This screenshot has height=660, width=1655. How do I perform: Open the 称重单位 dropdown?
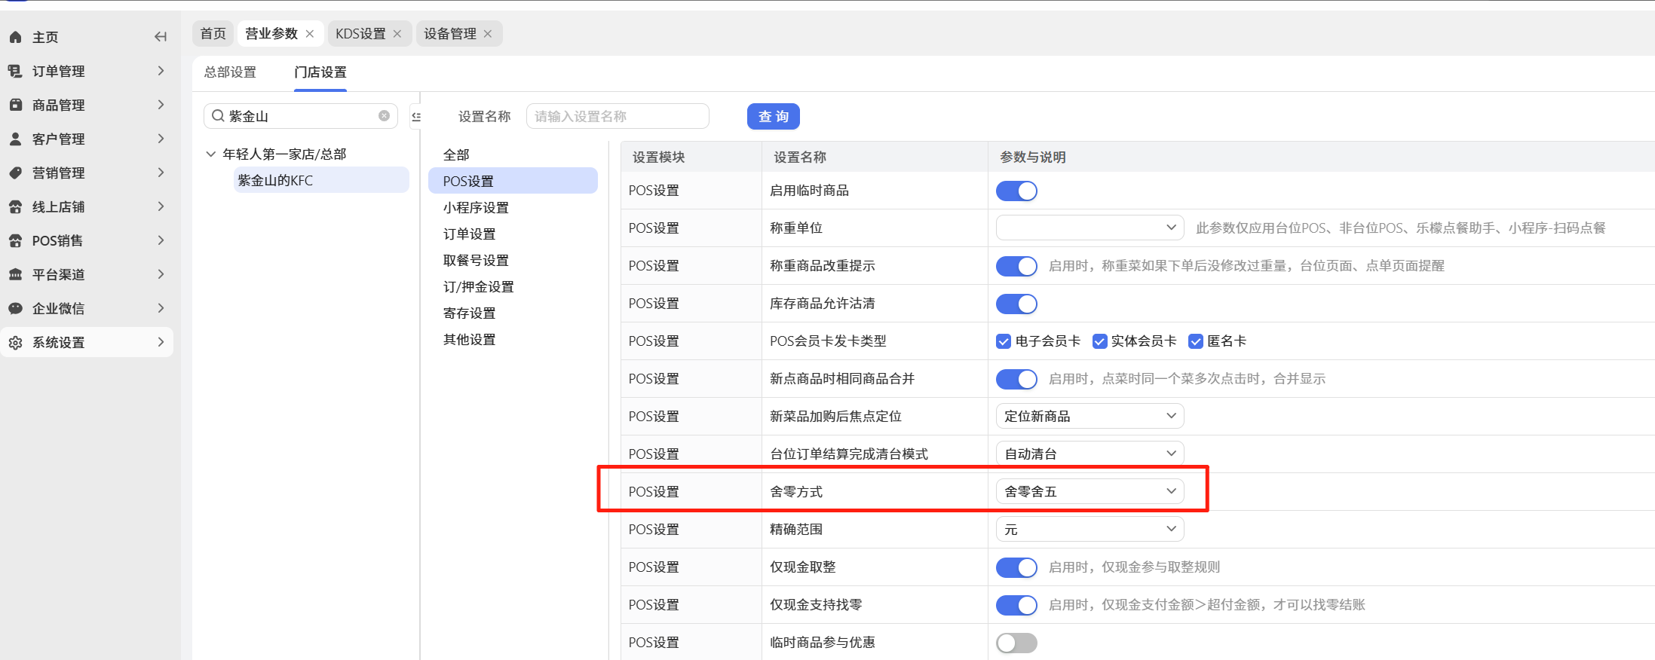1090,228
